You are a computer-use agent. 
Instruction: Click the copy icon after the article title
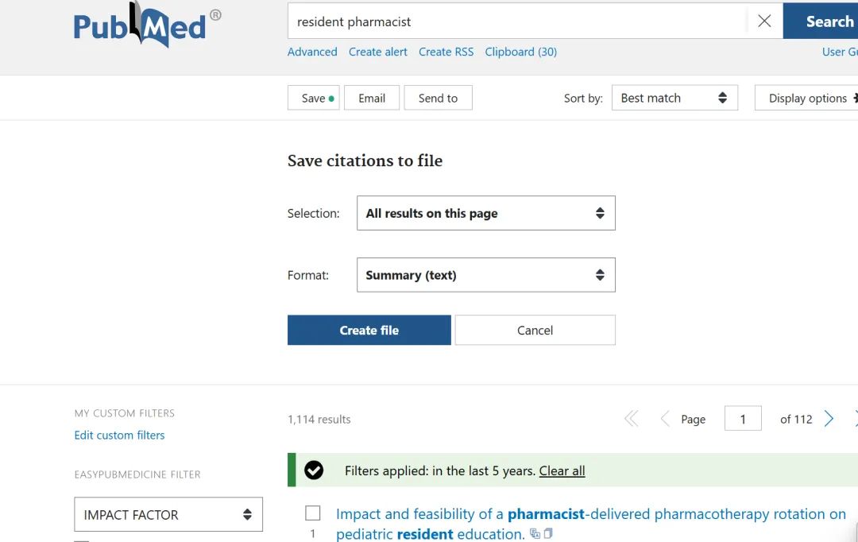click(548, 534)
